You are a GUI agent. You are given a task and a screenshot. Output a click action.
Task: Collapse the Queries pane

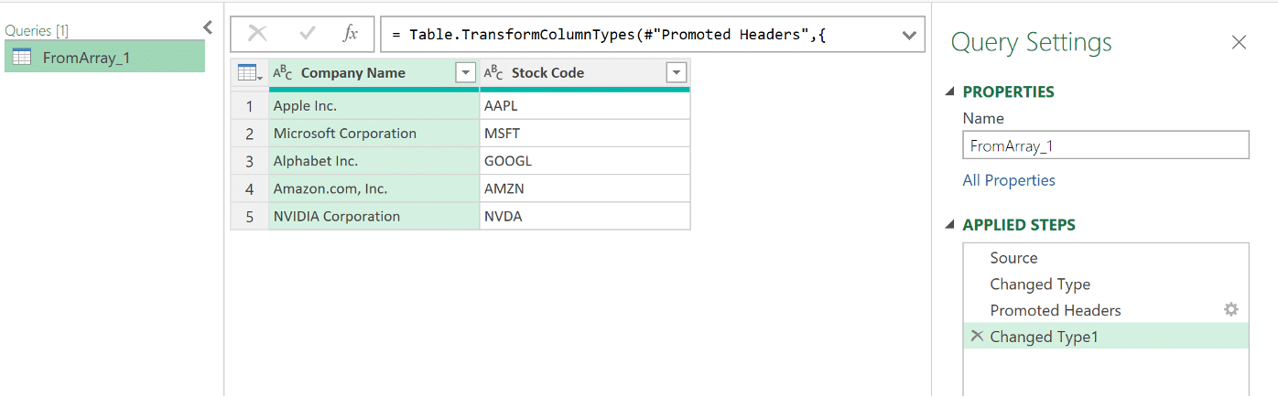coord(208,27)
